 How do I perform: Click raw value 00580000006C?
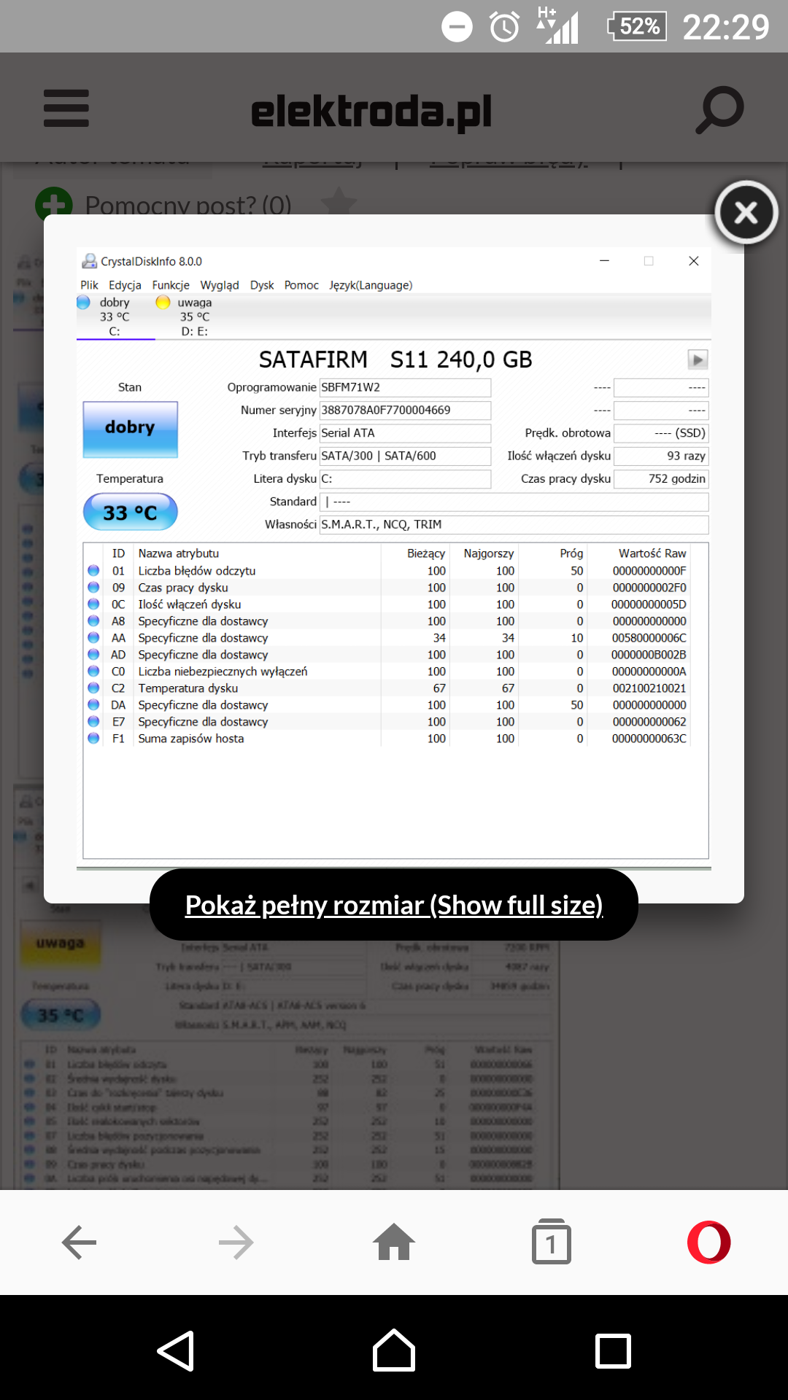click(x=649, y=638)
